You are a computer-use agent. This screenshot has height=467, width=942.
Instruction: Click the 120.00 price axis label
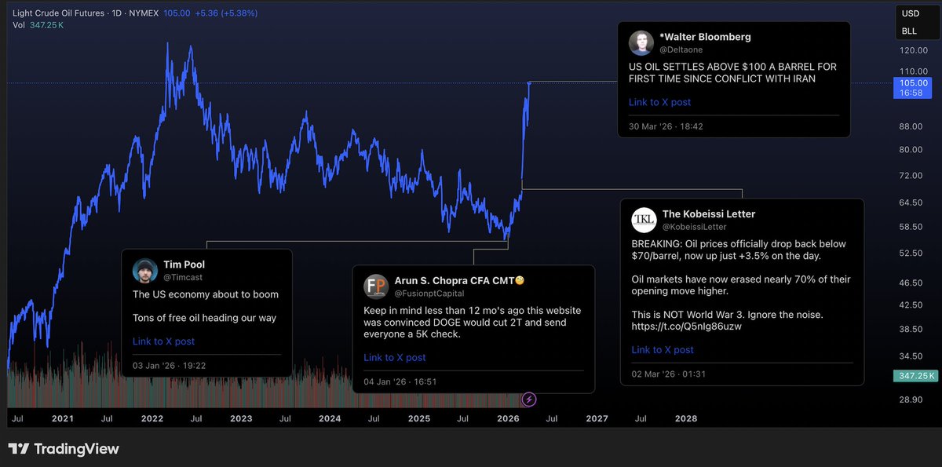coord(913,50)
